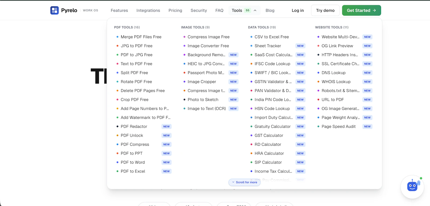
Task: Open the RD Calculator
Action: pyautogui.click(x=268, y=144)
